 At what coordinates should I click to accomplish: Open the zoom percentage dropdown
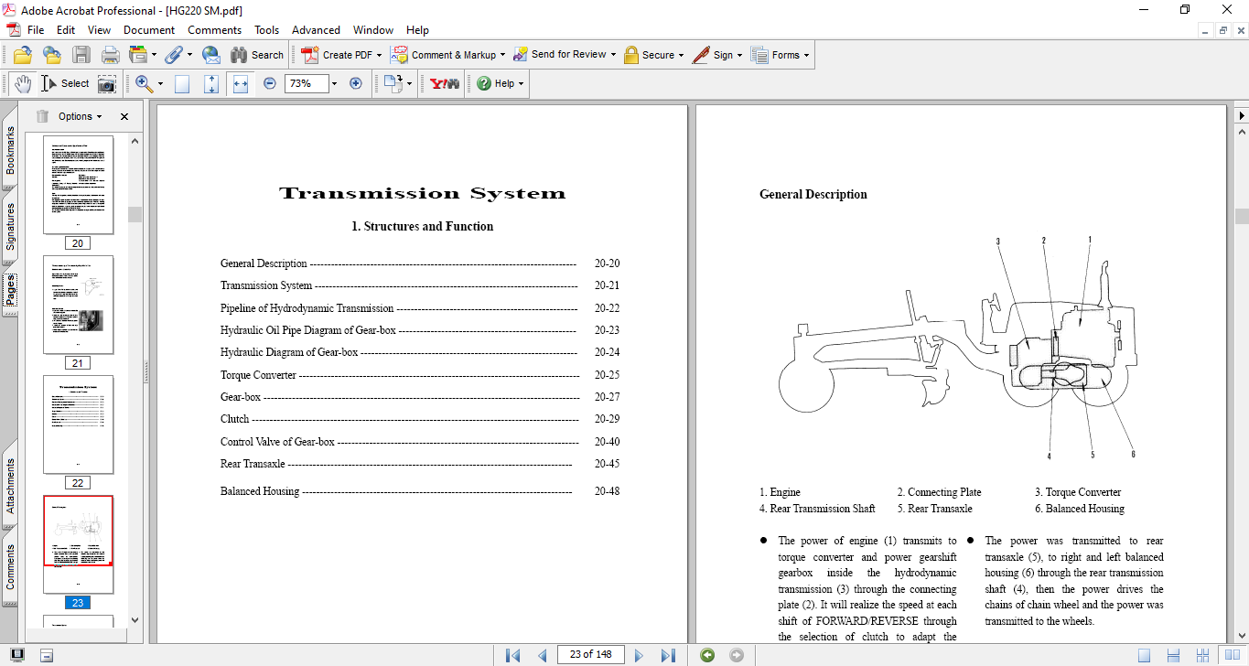tap(334, 83)
